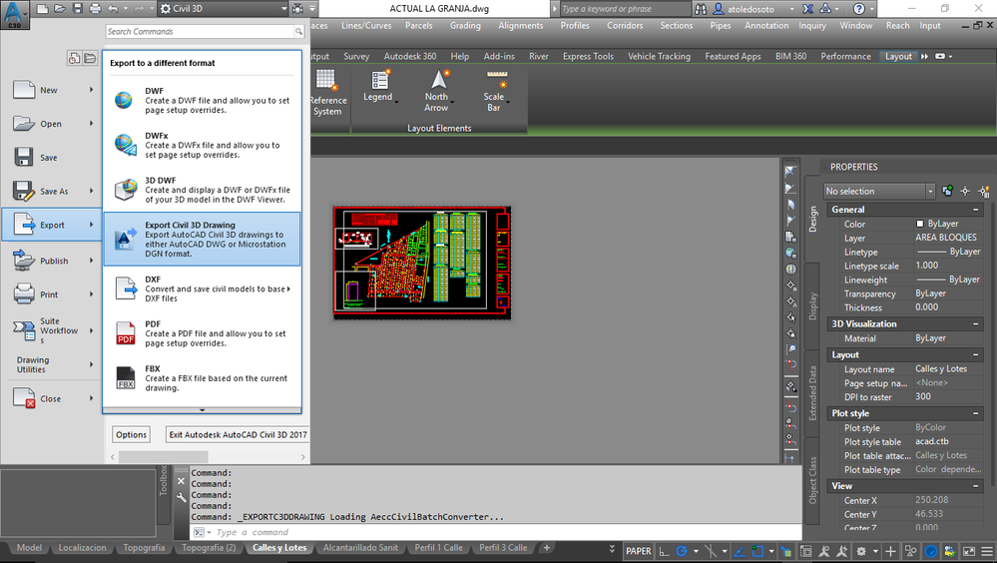997x563 pixels.
Task: Choose 3D DWF export option
Action: pos(202,190)
